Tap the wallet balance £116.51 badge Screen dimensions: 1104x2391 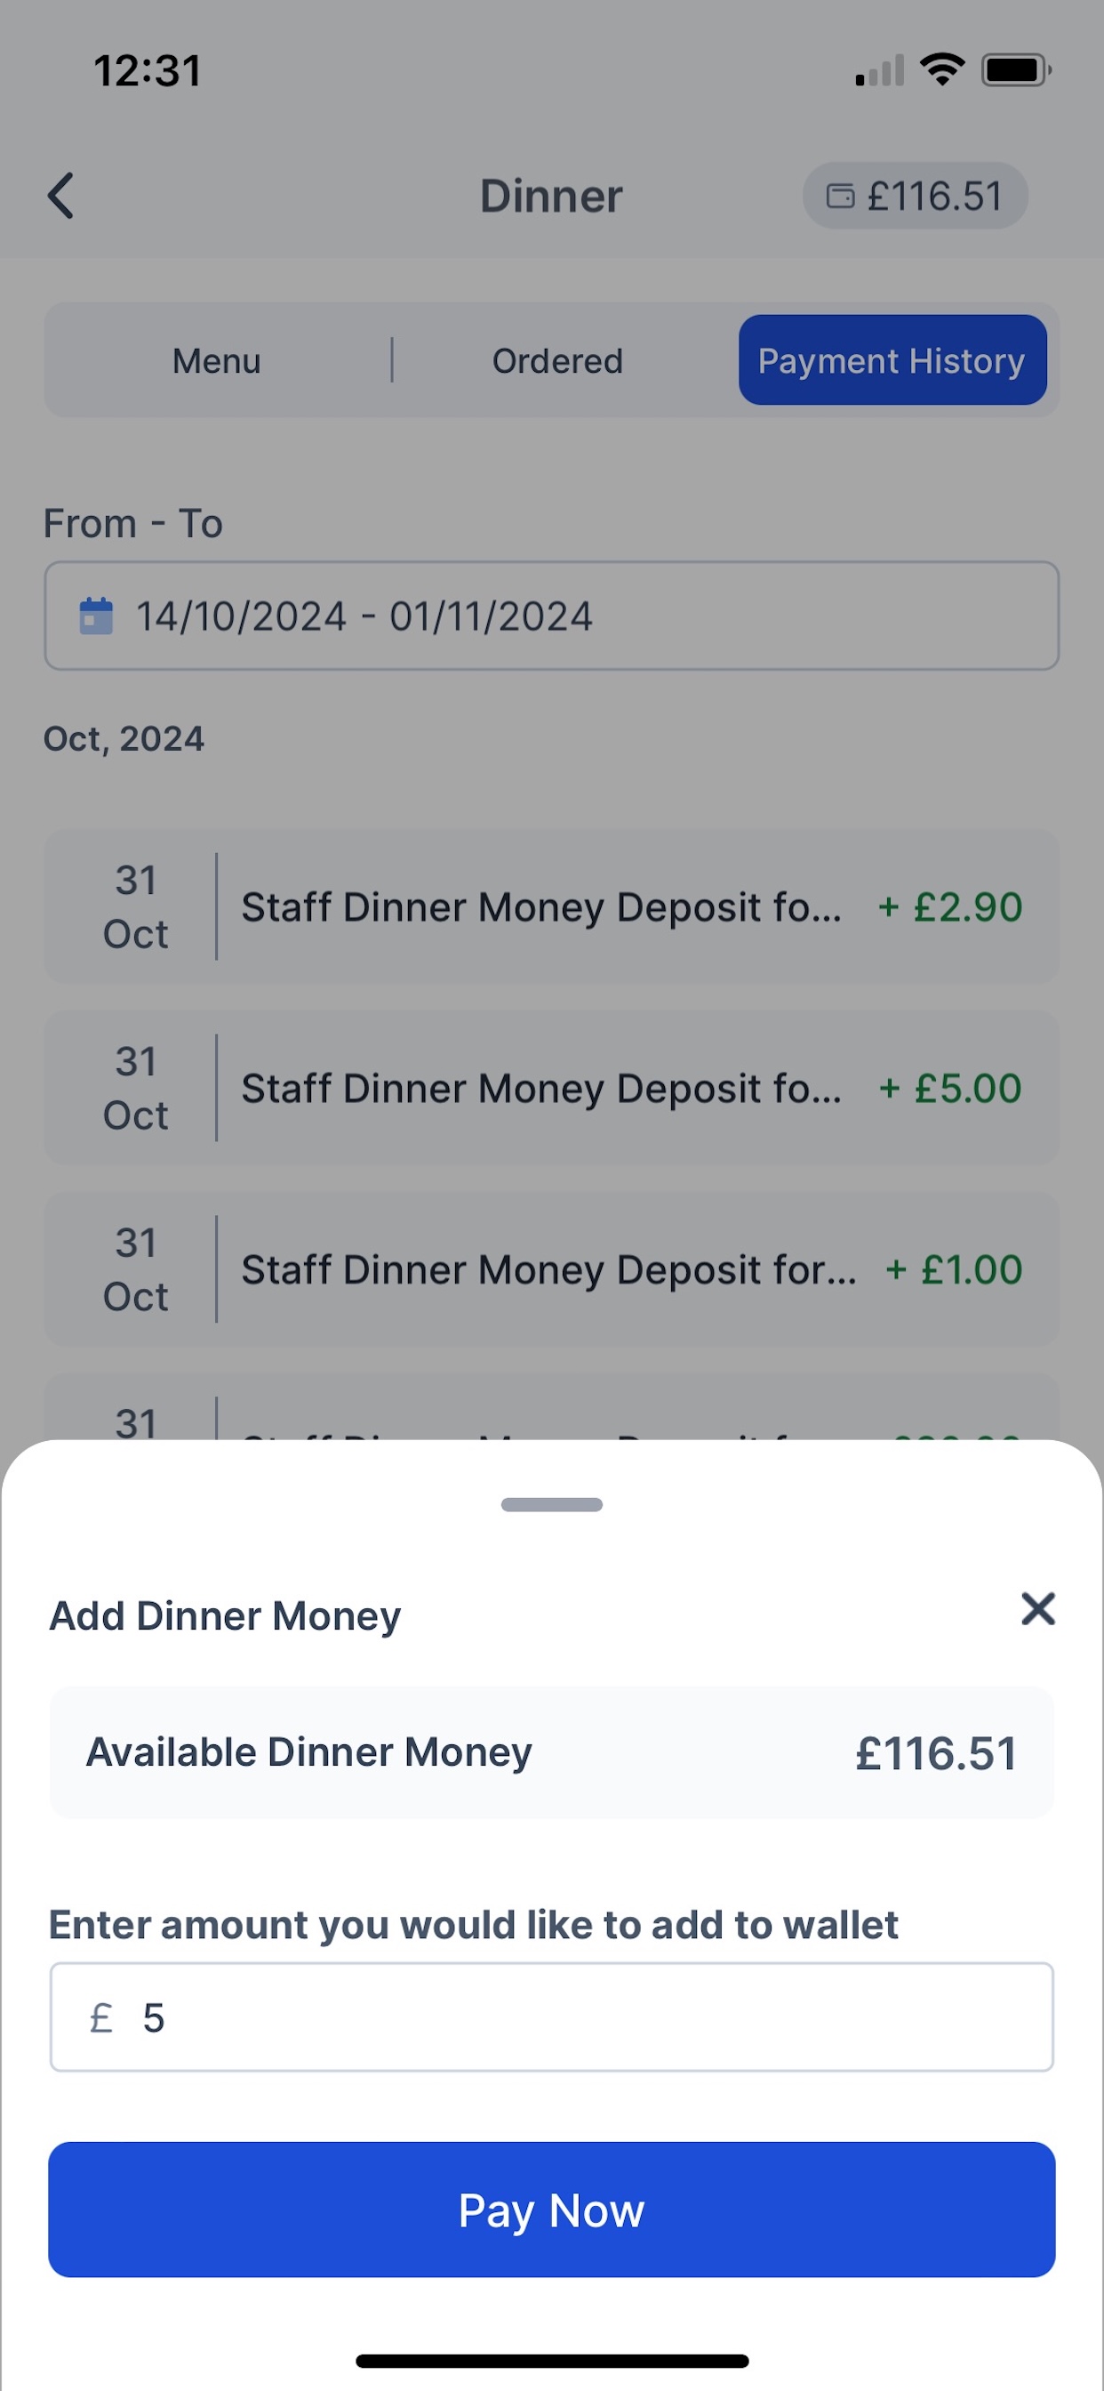click(915, 196)
